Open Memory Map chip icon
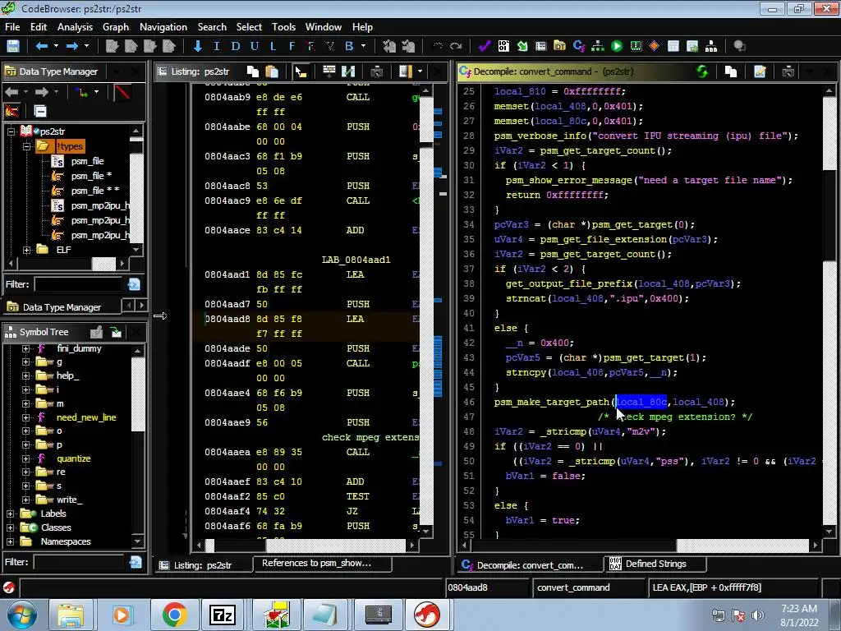This screenshot has width=841, height=631. click(x=636, y=46)
